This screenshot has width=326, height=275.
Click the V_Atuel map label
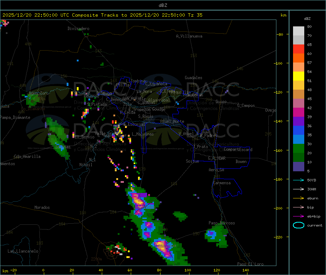pos(186,134)
